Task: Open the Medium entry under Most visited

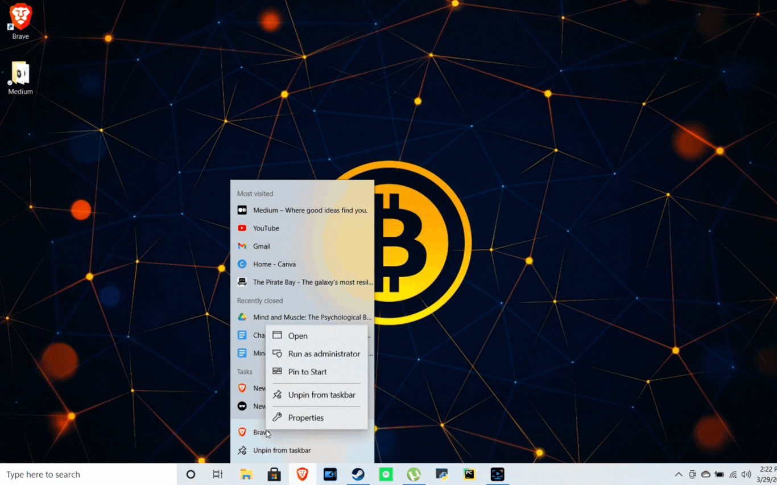Action: pos(302,210)
